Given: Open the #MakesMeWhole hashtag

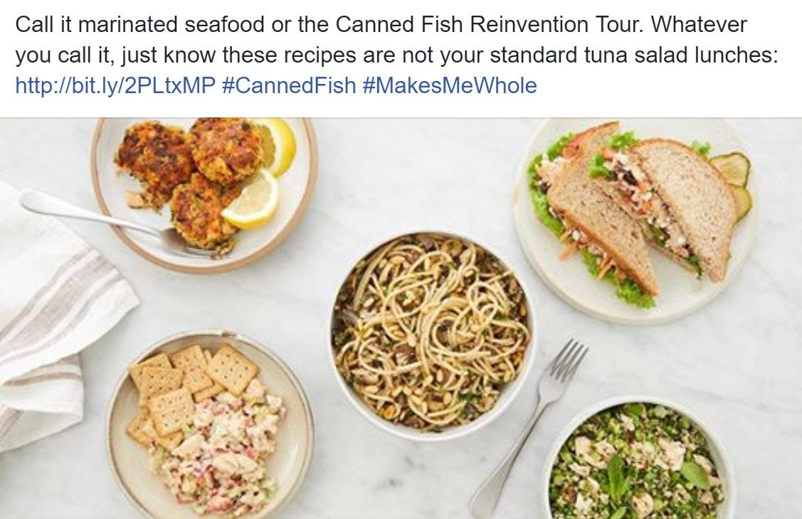Looking at the screenshot, I should tap(450, 85).
